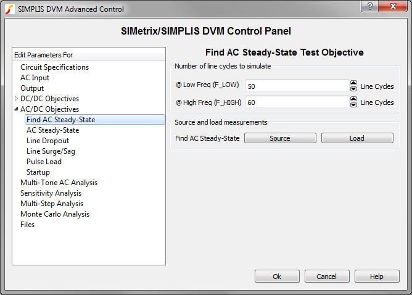Decrease the High Freq line cycles value
The height and width of the screenshot is (295, 412).
point(353,105)
